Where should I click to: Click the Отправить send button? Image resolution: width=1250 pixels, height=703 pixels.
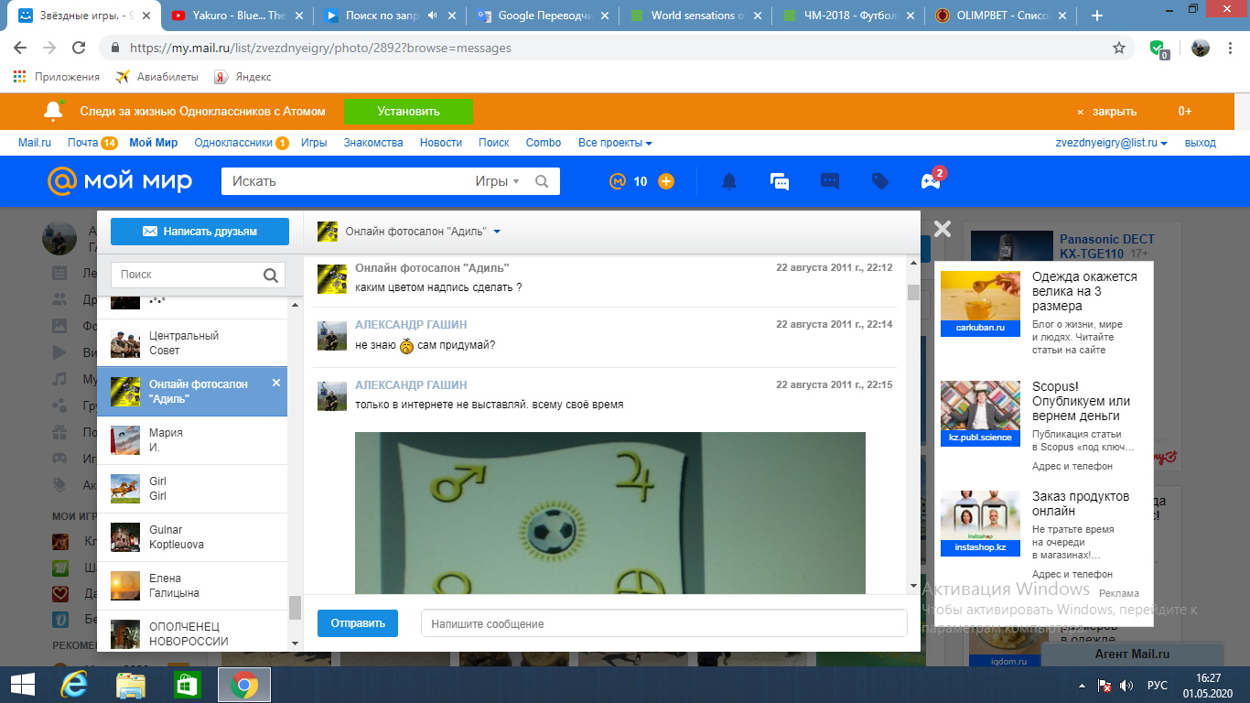tap(358, 623)
